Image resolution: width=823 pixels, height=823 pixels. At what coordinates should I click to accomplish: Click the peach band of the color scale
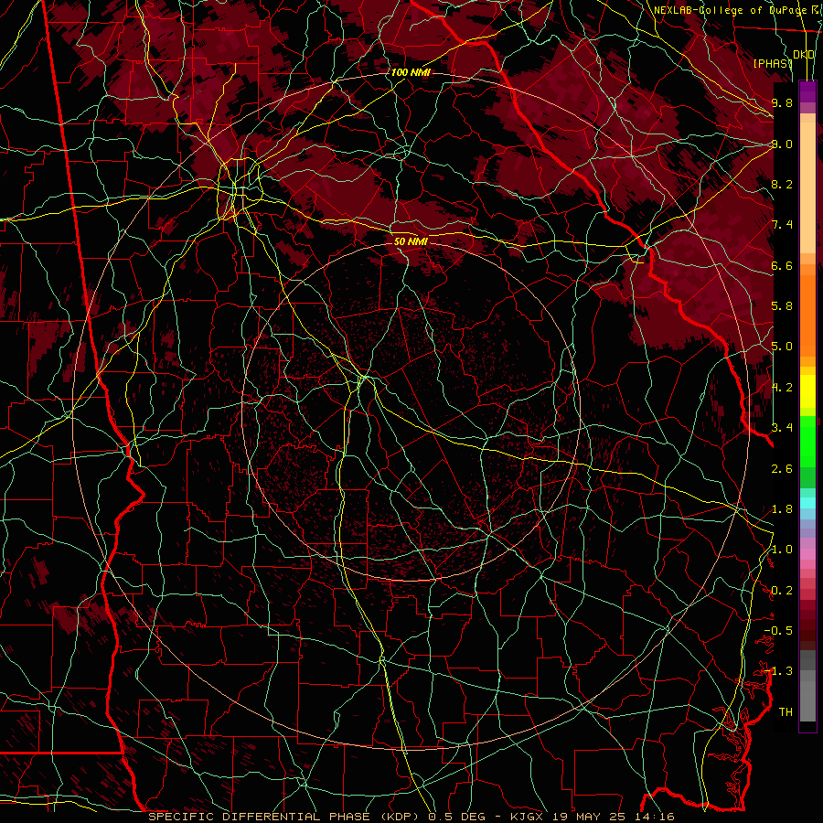pos(807,187)
